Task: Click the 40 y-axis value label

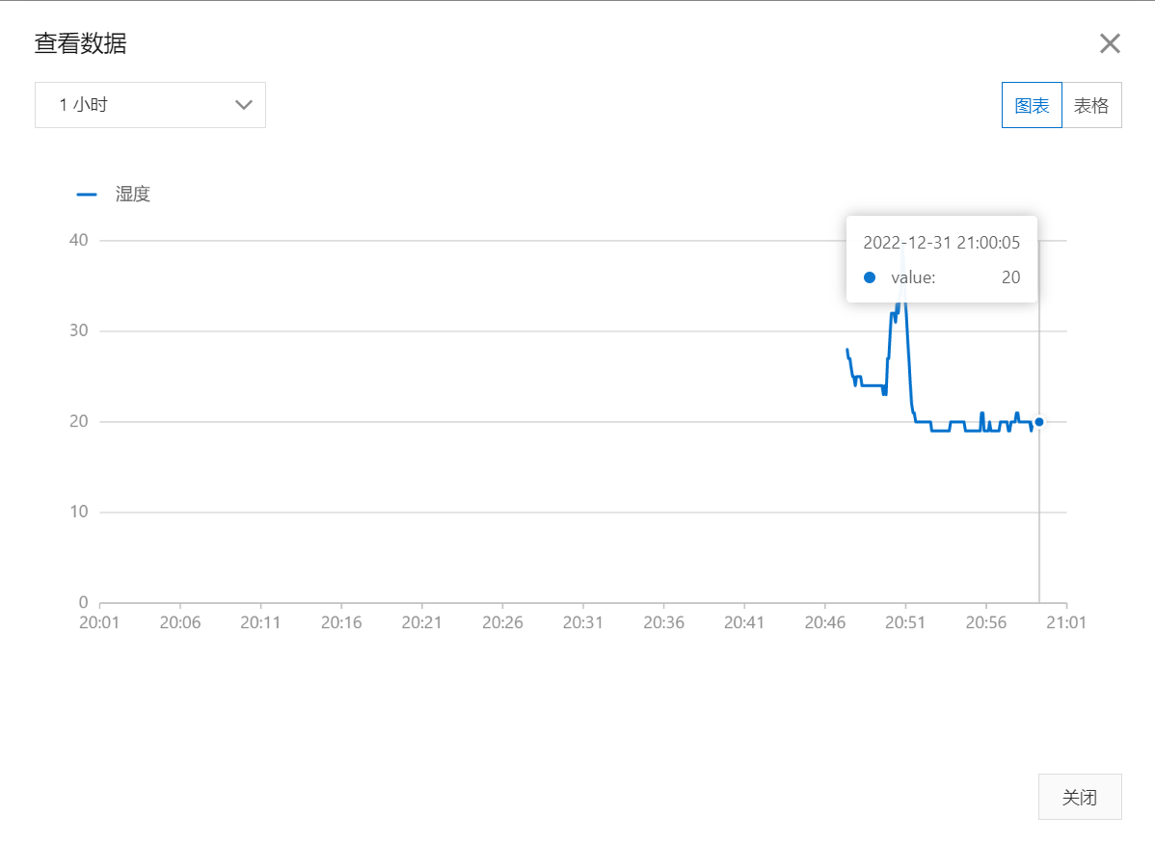Action: pyautogui.click(x=79, y=240)
